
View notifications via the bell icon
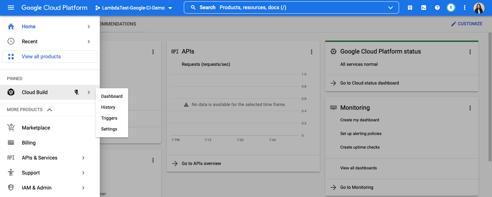(451, 7)
